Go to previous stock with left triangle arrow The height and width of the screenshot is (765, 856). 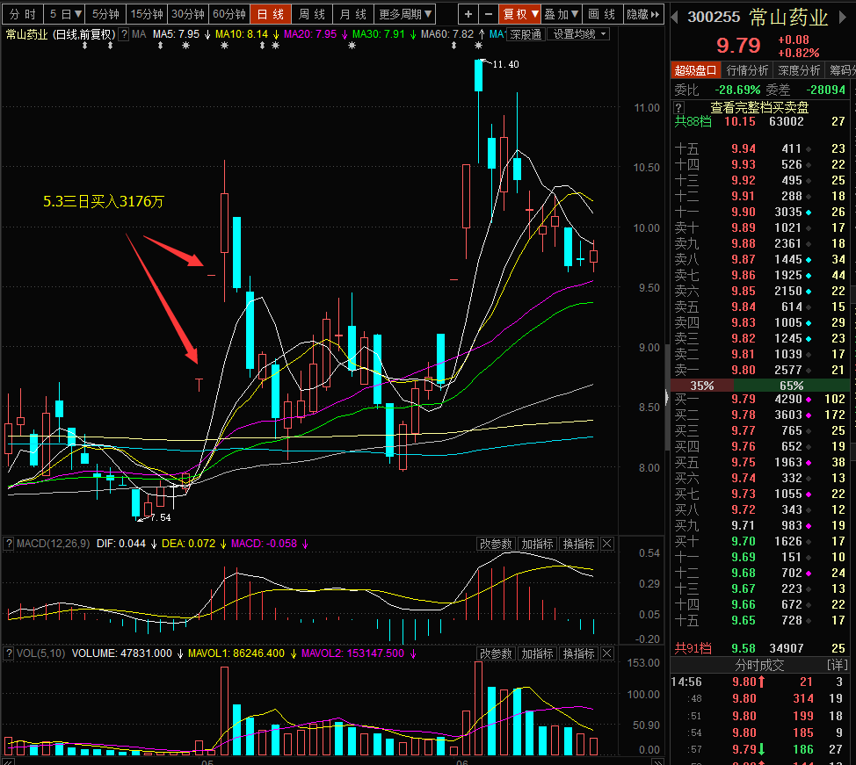tap(675, 17)
